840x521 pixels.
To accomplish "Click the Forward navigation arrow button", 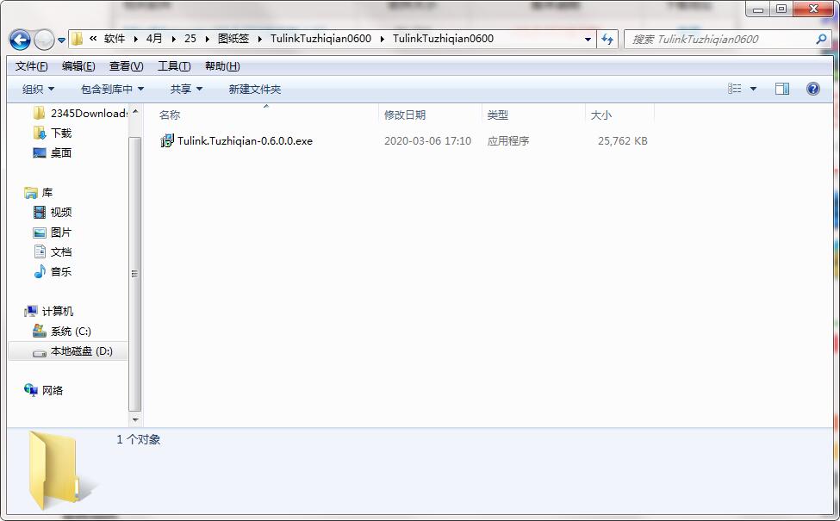I will [x=44, y=40].
